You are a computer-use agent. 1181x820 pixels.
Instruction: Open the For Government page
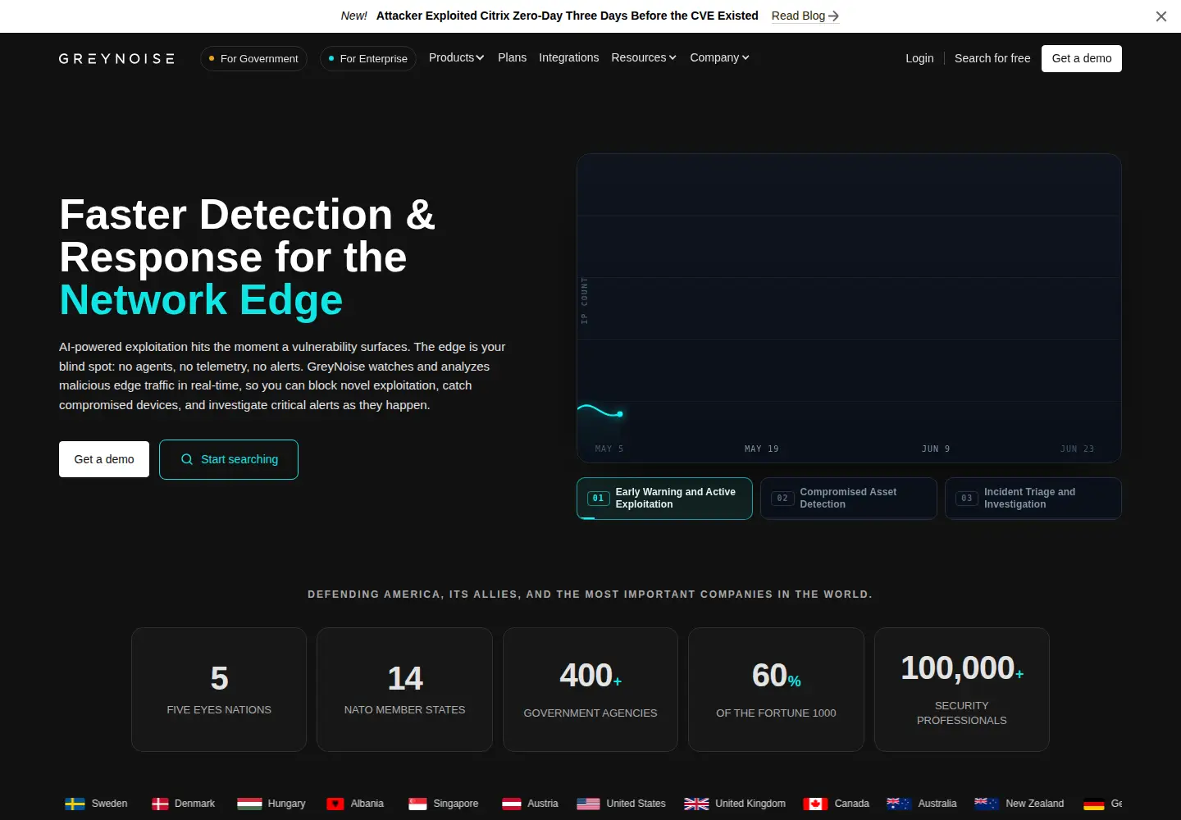[x=253, y=58]
